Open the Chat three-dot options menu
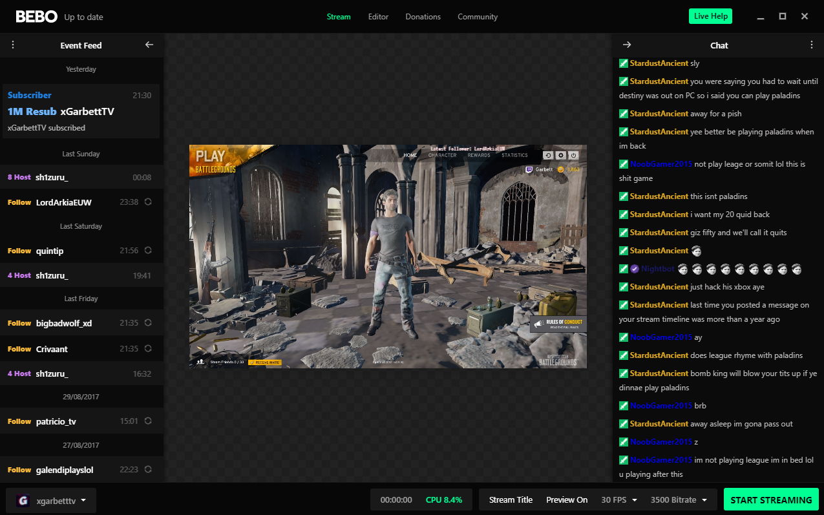Image resolution: width=824 pixels, height=515 pixels. tap(812, 45)
